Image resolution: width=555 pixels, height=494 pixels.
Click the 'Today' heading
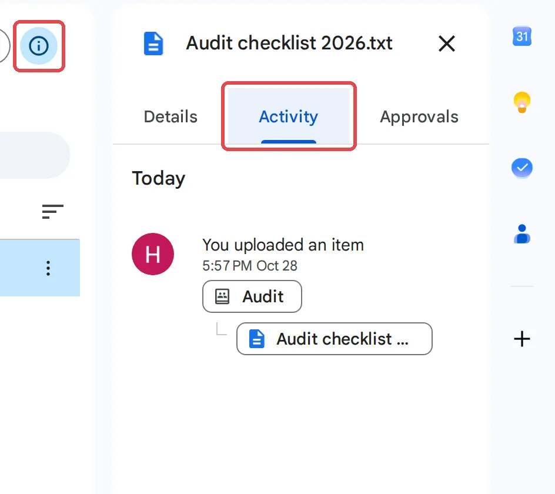(x=159, y=178)
